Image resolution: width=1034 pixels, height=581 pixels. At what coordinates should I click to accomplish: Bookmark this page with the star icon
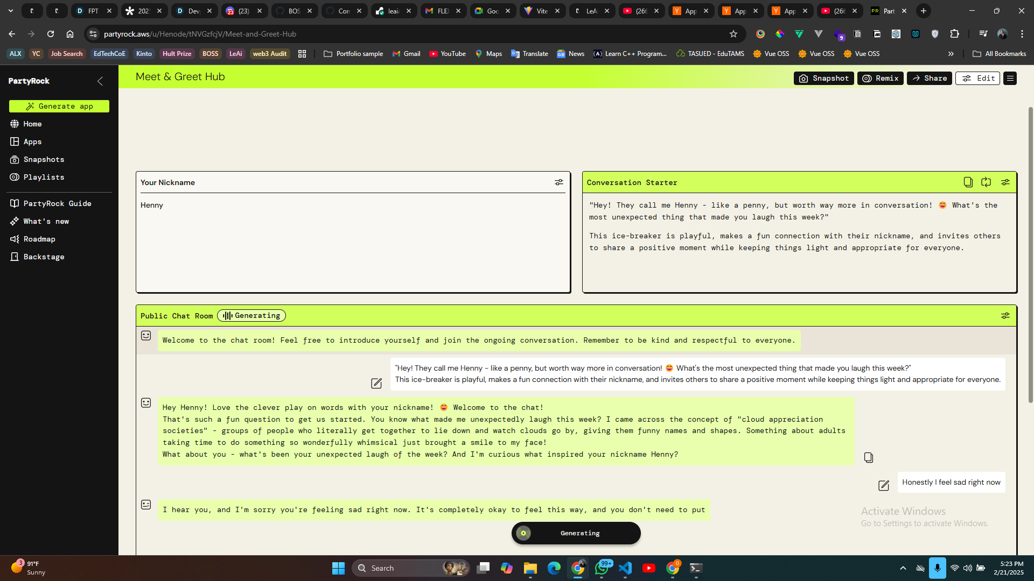coord(733,34)
